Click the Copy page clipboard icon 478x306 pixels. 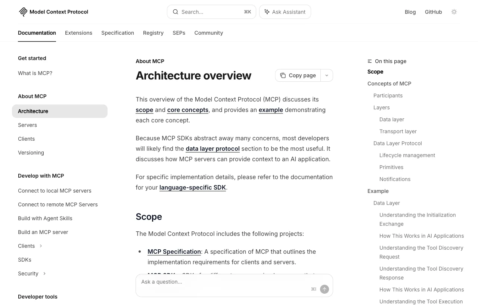coord(283,75)
